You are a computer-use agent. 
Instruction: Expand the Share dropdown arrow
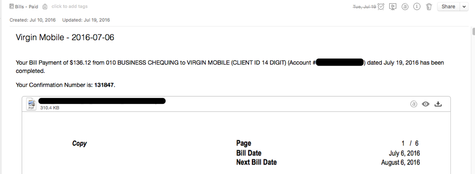coord(464,6)
